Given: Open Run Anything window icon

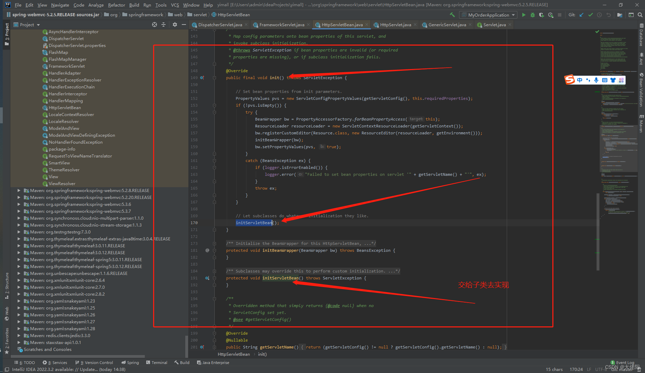Looking at the screenshot, I should tap(631, 15).
